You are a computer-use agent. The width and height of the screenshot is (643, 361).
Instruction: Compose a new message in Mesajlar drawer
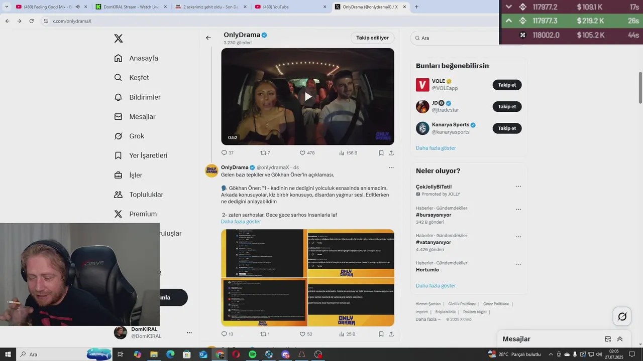608,339
